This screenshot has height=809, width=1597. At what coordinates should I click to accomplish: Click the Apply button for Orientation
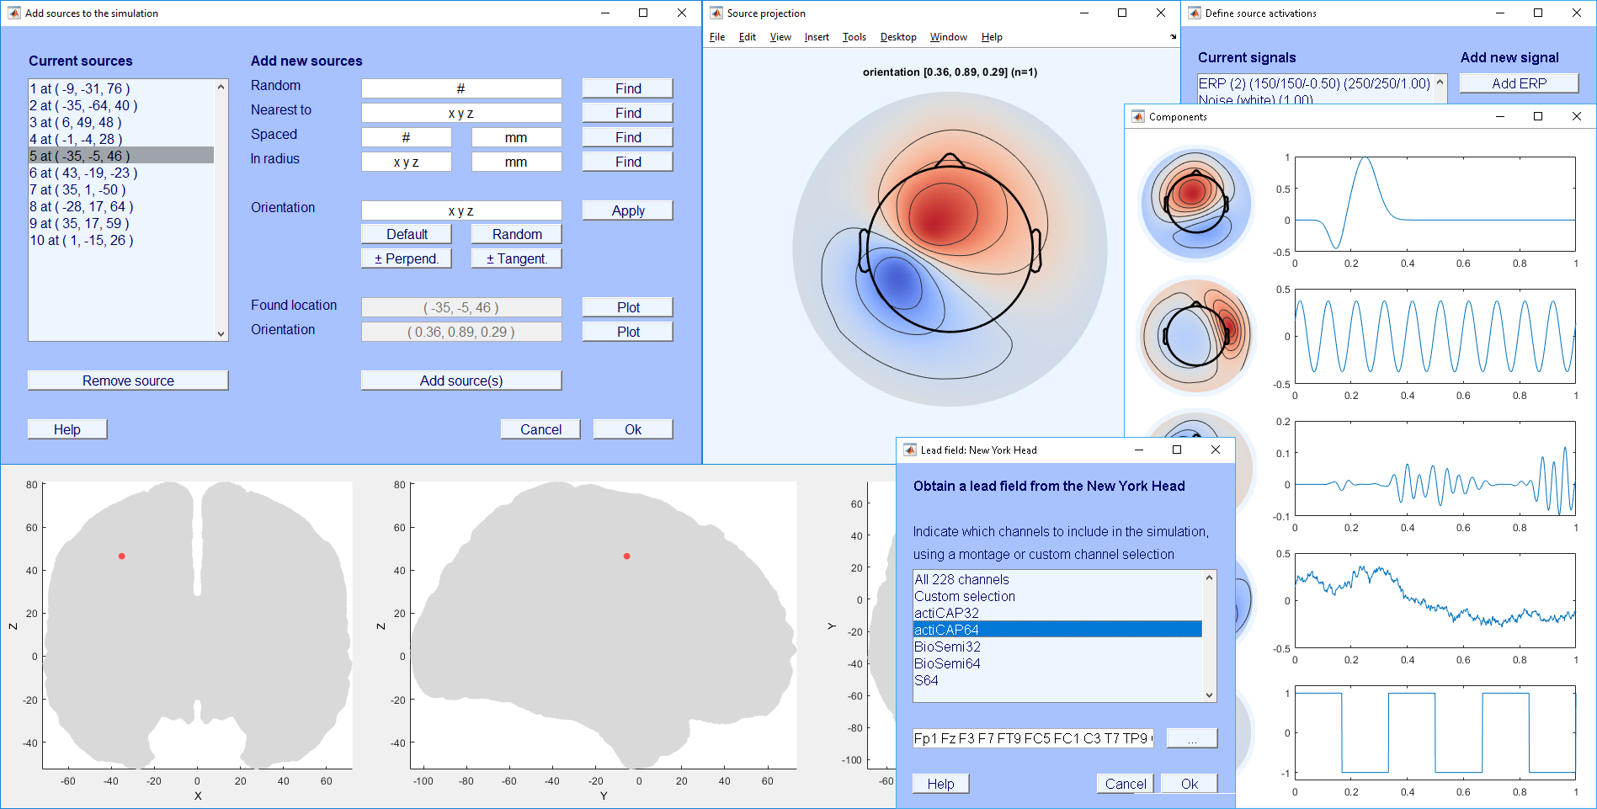coord(627,210)
